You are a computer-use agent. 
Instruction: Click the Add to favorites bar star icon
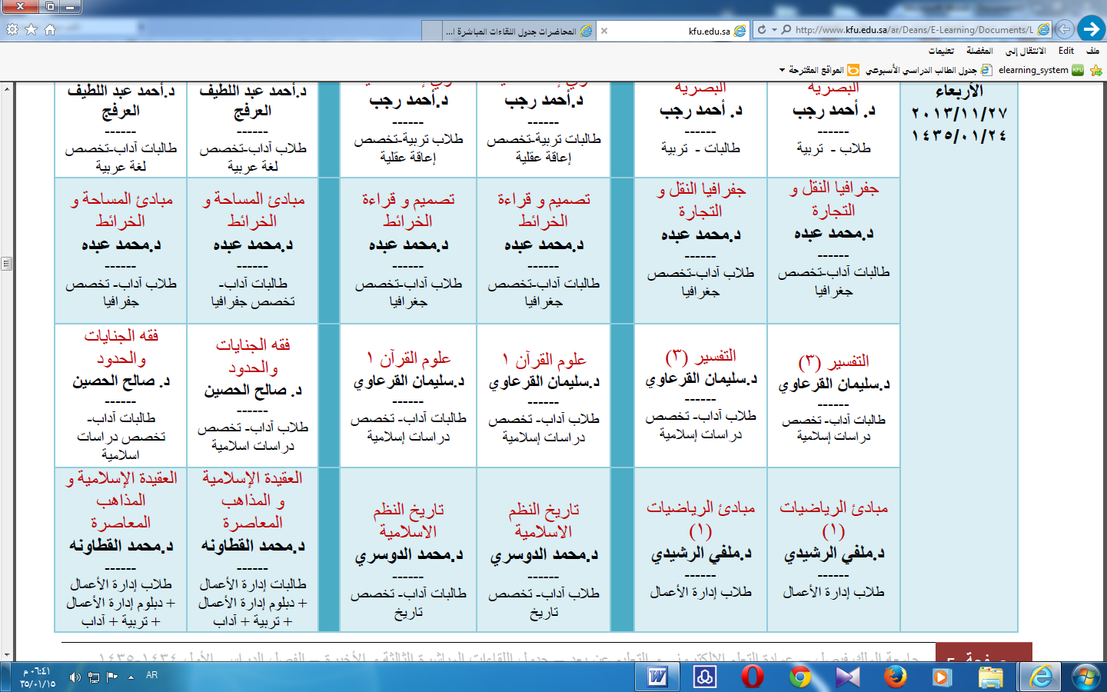click(1096, 70)
